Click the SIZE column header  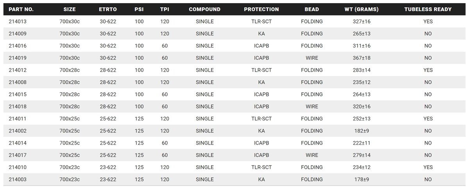pos(70,9)
